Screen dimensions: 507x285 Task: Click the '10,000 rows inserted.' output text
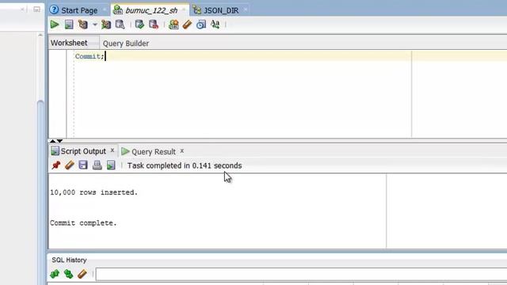pyautogui.click(x=93, y=192)
